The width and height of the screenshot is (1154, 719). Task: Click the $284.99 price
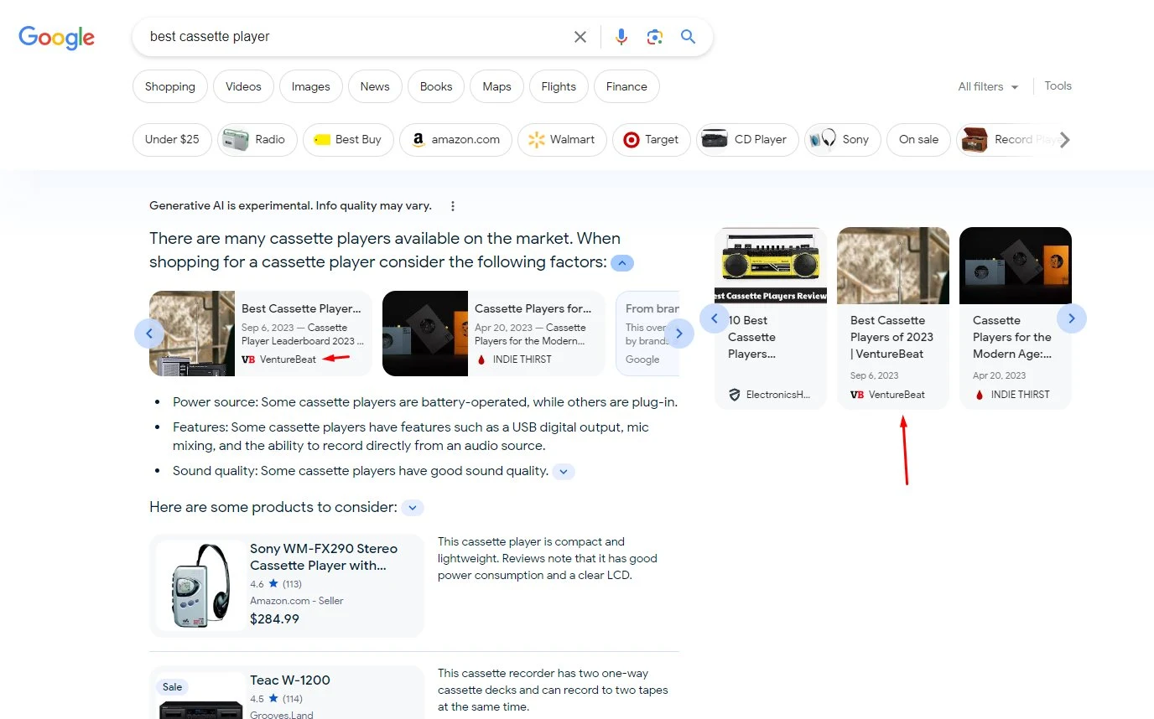point(274,619)
